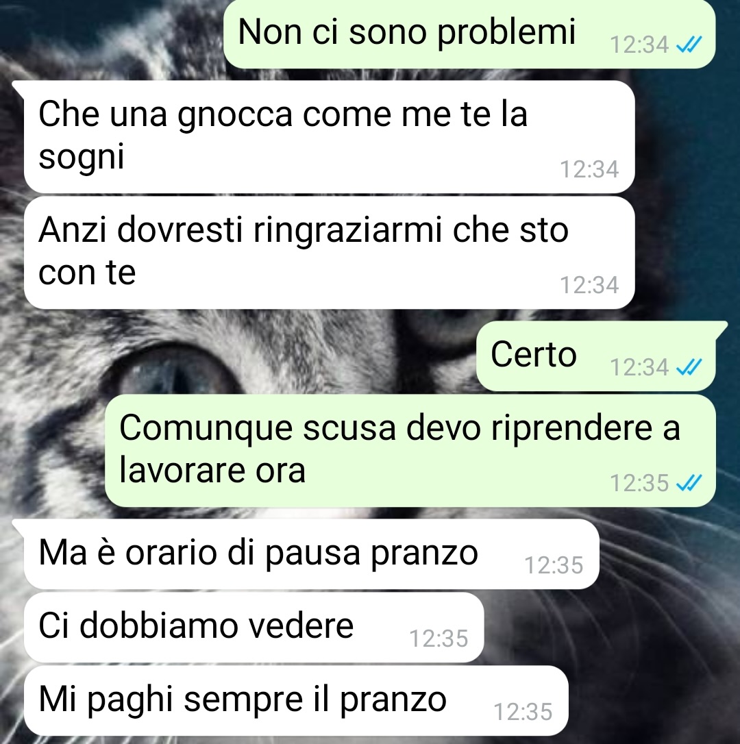Select the 'Che una gnocca come me' message
Viewport: 740px width, 744px height.
pyautogui.click(x=330, y=136)
